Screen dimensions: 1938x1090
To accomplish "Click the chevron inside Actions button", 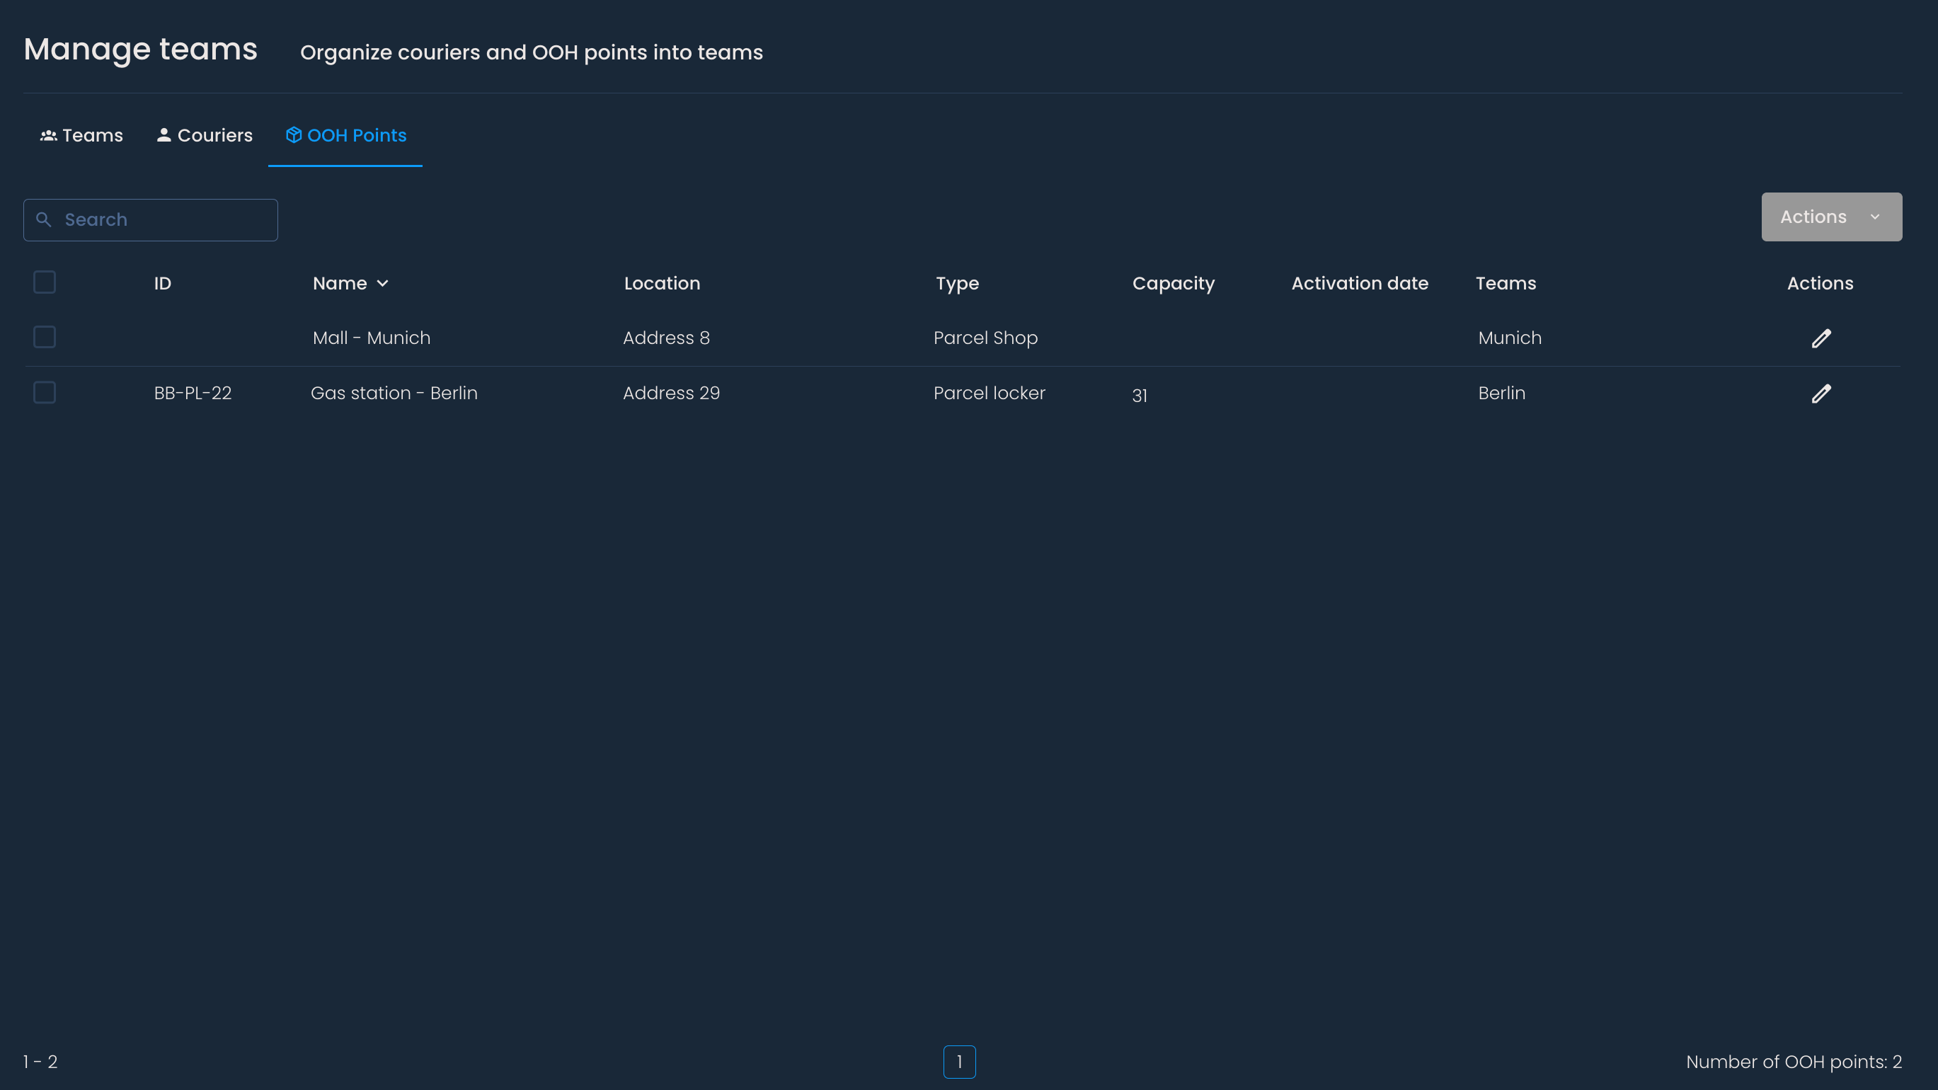I will point(1875,217).
